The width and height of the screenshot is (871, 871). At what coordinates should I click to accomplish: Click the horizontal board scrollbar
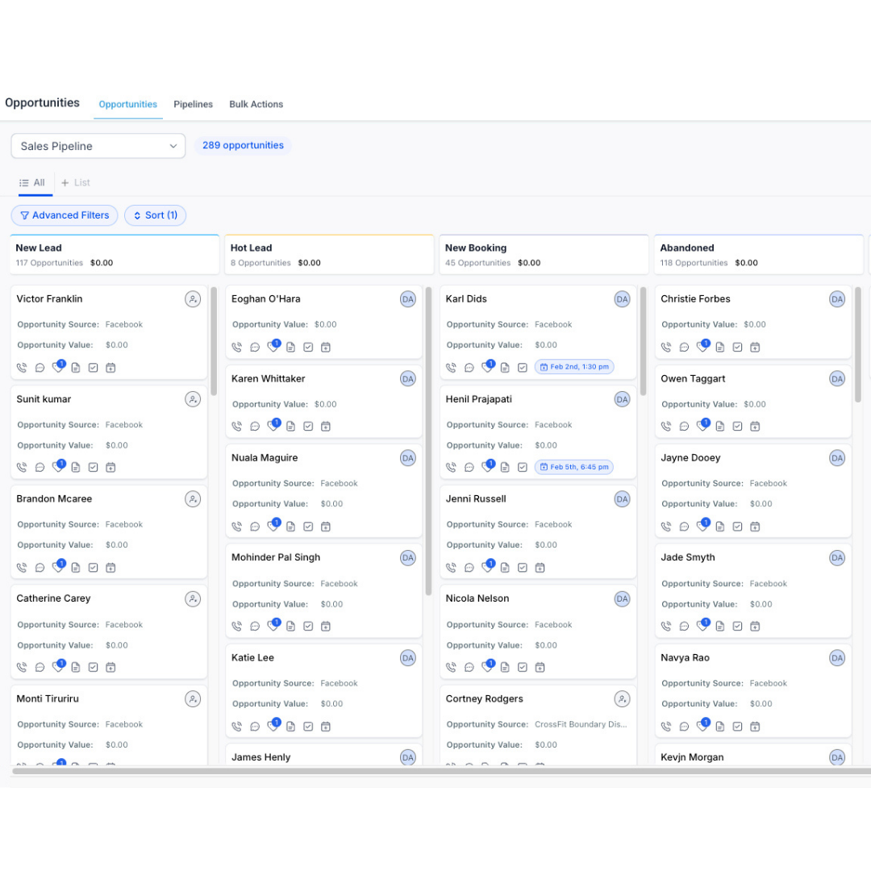point(442,771)
